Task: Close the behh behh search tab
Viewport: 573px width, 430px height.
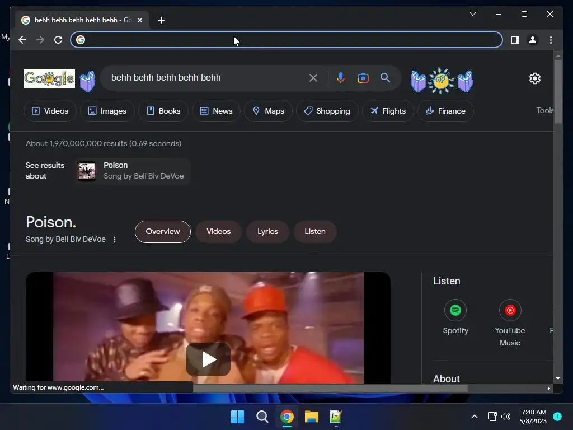Action: point(139,20)
